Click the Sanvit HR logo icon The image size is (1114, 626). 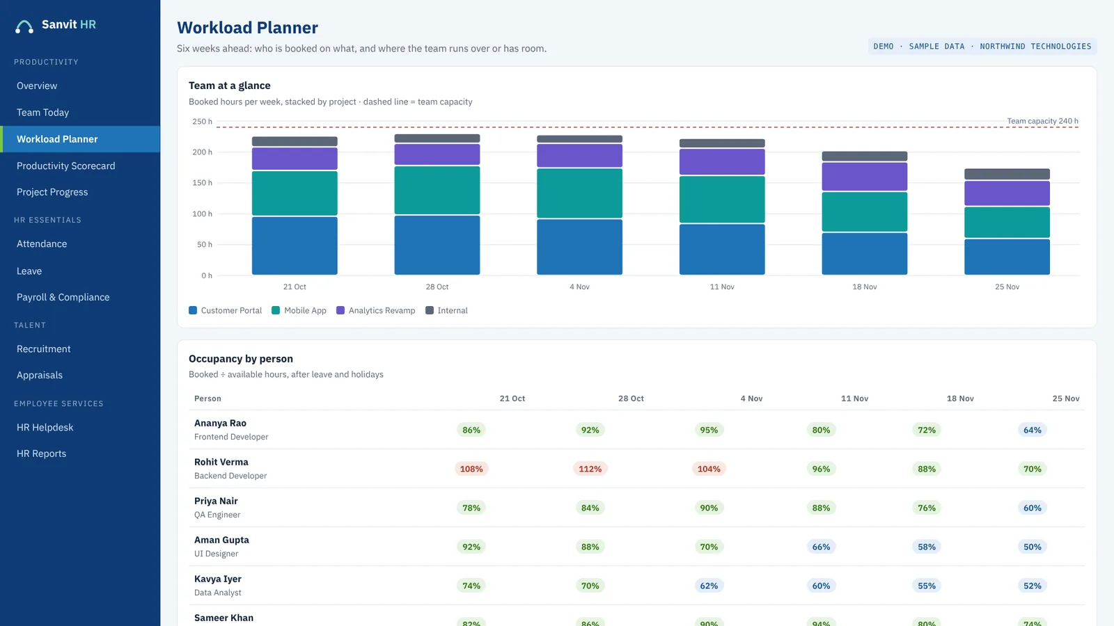tap(24, 26)
